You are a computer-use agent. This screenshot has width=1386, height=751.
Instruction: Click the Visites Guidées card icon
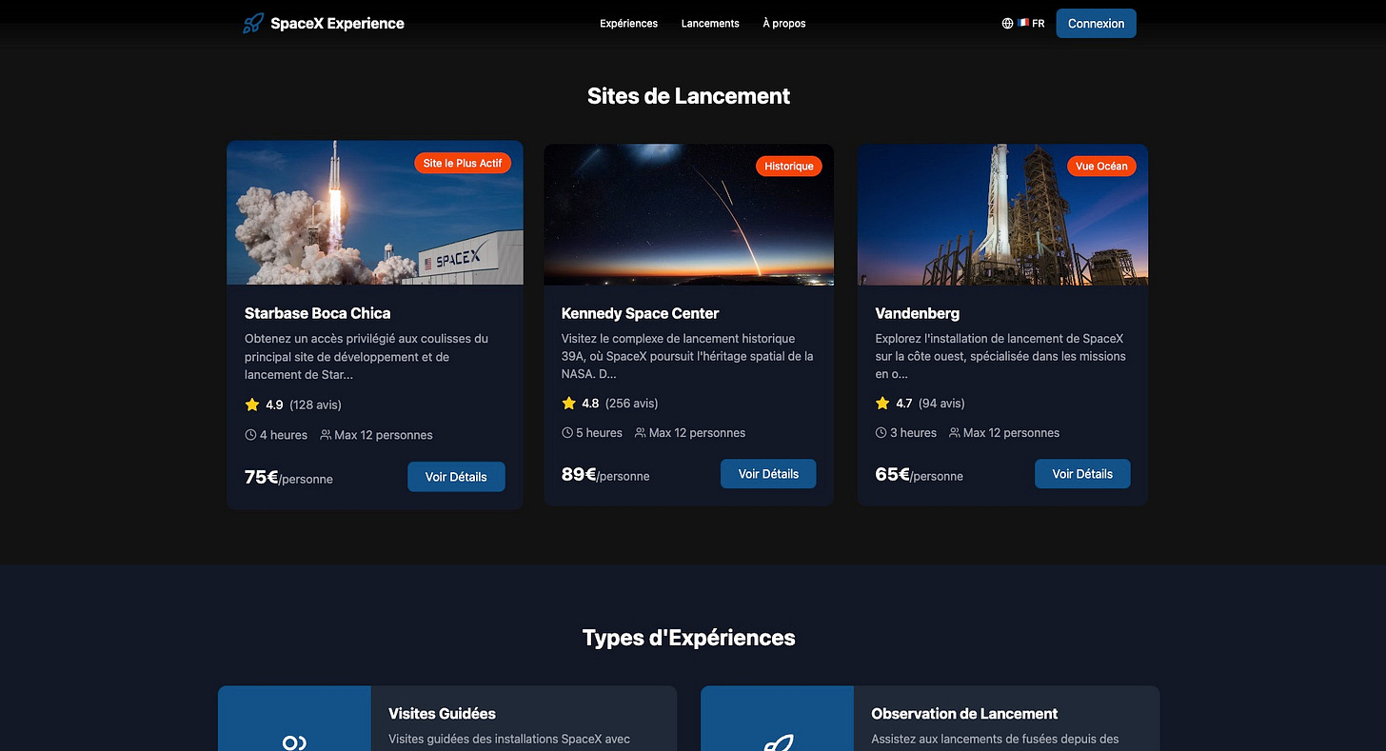(x=294, y=741)
